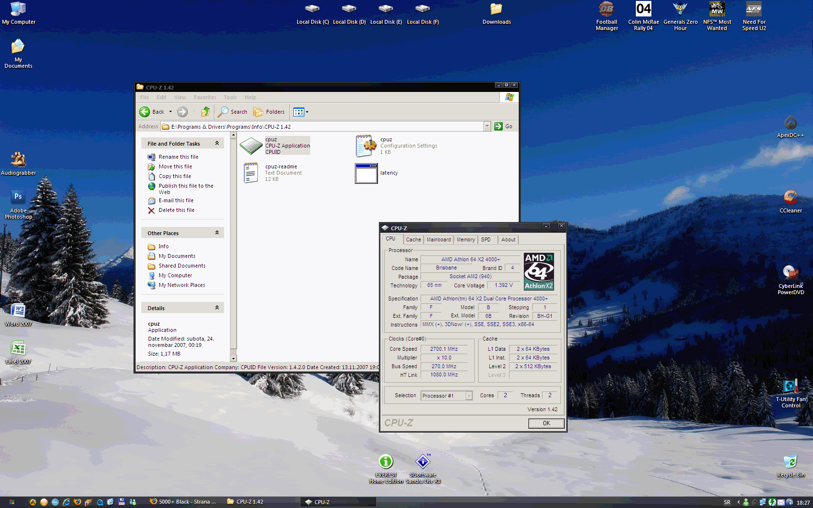Click the Go button beside address bar
The width and height of the screenshot is (813, 508).
tap(504, 126)
